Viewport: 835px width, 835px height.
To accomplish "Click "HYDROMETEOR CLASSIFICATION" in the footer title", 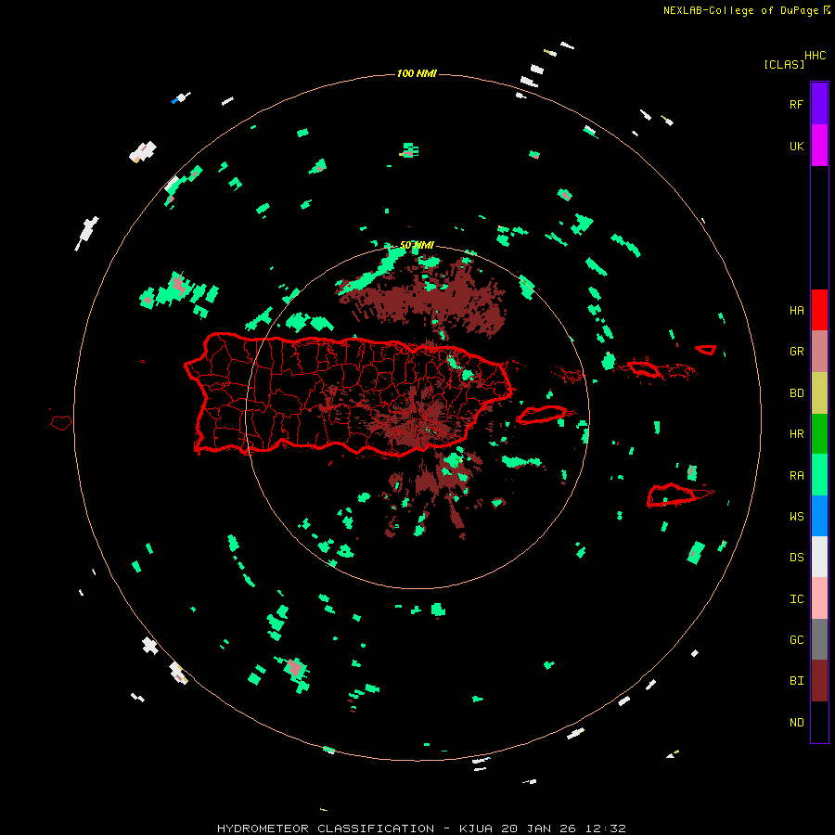I will [x=326, y=829].
